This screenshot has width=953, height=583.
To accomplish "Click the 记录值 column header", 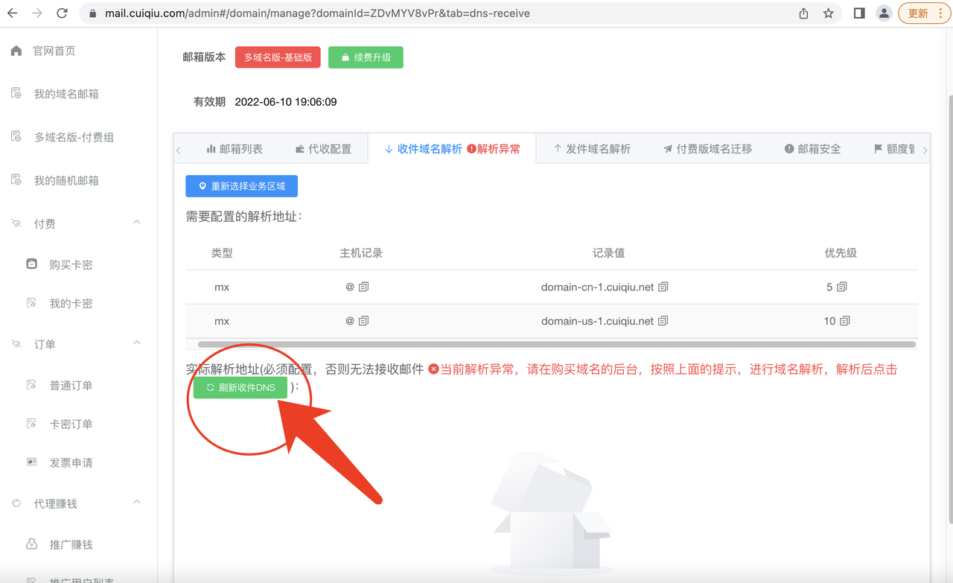I will [608, 253].
